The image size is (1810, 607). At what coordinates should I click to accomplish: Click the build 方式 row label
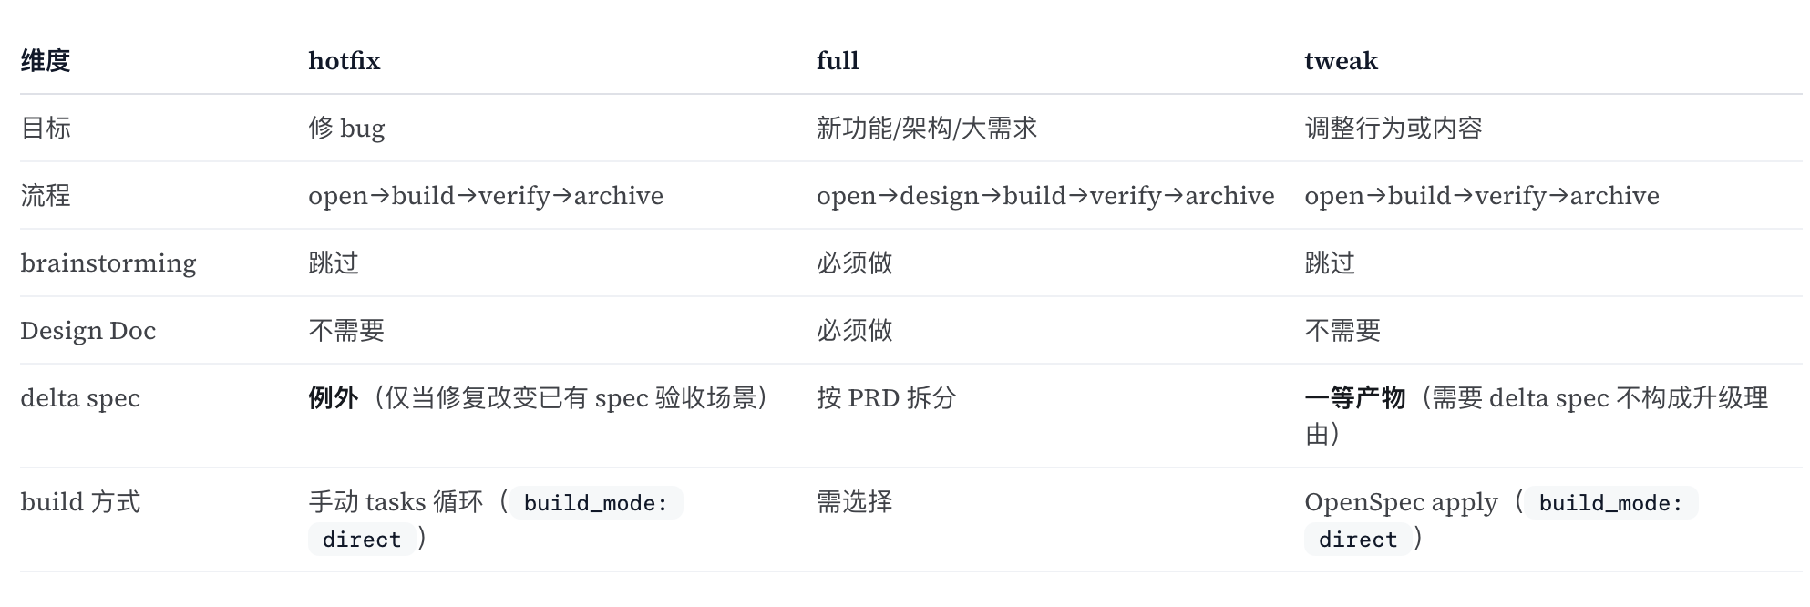pos(80,502)
